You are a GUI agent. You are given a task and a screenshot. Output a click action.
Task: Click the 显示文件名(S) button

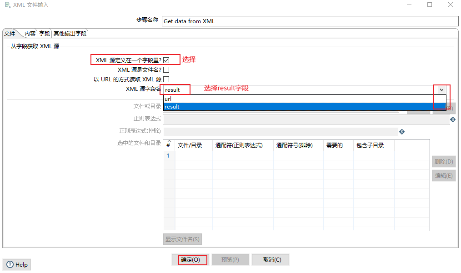pyautogui.click(x=181, y=239)
